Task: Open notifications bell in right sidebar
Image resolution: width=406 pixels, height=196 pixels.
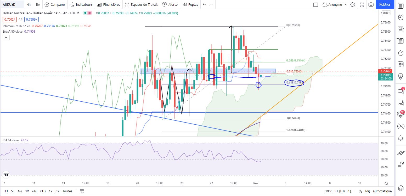Action: [x=401, y=138]
